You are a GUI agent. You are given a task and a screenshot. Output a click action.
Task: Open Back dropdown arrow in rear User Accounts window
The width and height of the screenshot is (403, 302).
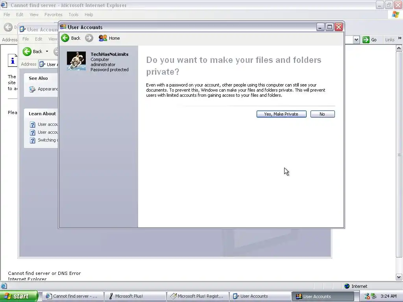(47, 52)
